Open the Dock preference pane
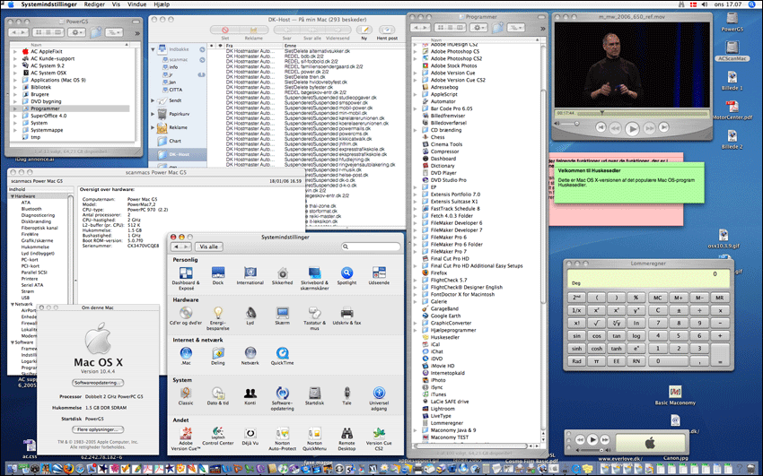The height and width of the screenshot is (476, 763). pos(217,272)
